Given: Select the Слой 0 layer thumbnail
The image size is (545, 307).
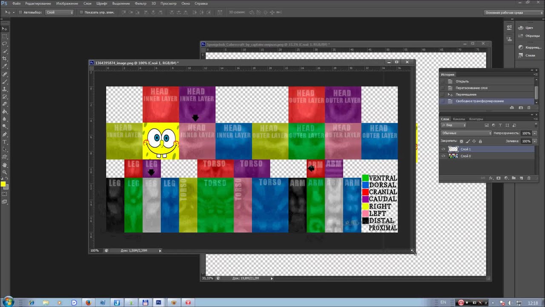Looking at the screenshot, I should [x=453, y=156].
